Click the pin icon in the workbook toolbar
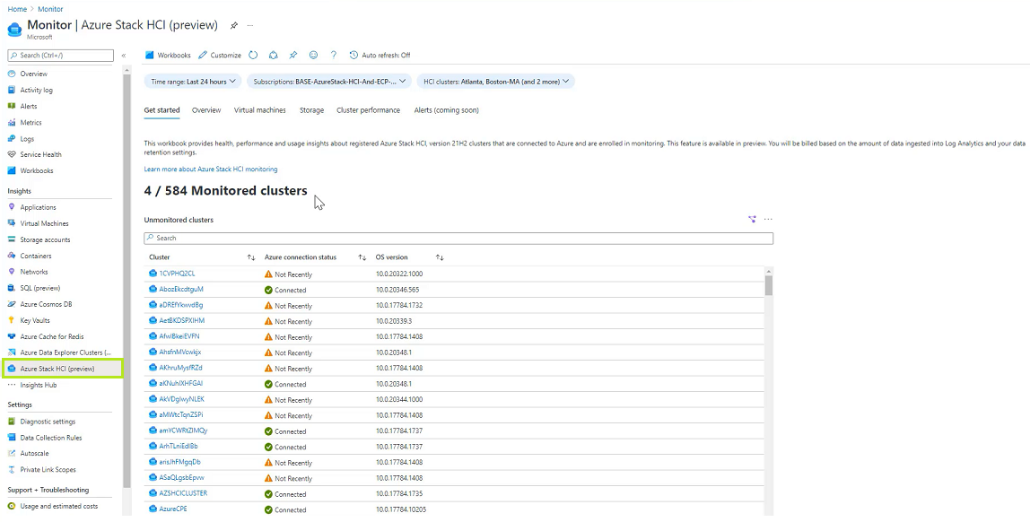 (293, 55)
